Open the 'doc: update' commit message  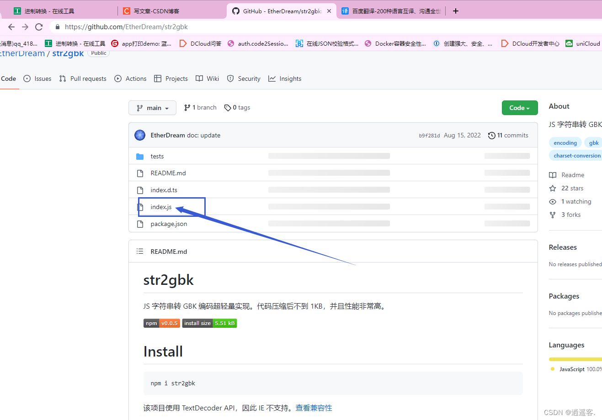(x=204, y=135)
